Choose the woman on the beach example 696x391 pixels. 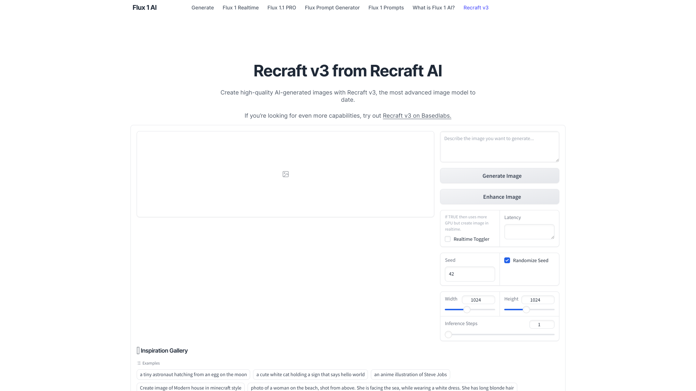click(x=382, y=387)
